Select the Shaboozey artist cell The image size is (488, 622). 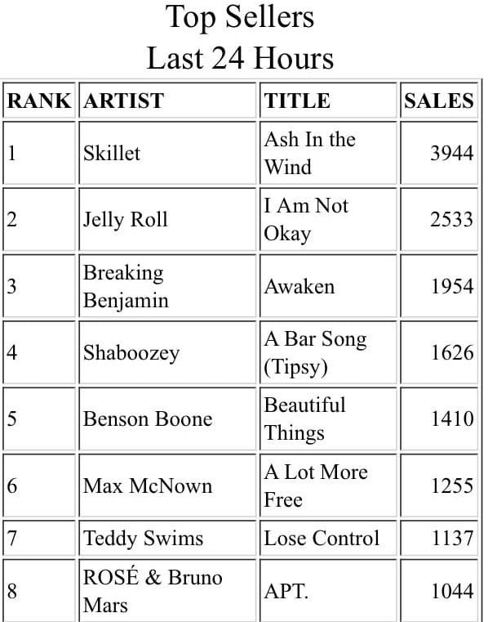167,352
